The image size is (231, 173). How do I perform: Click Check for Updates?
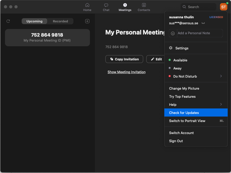[196, 113]
